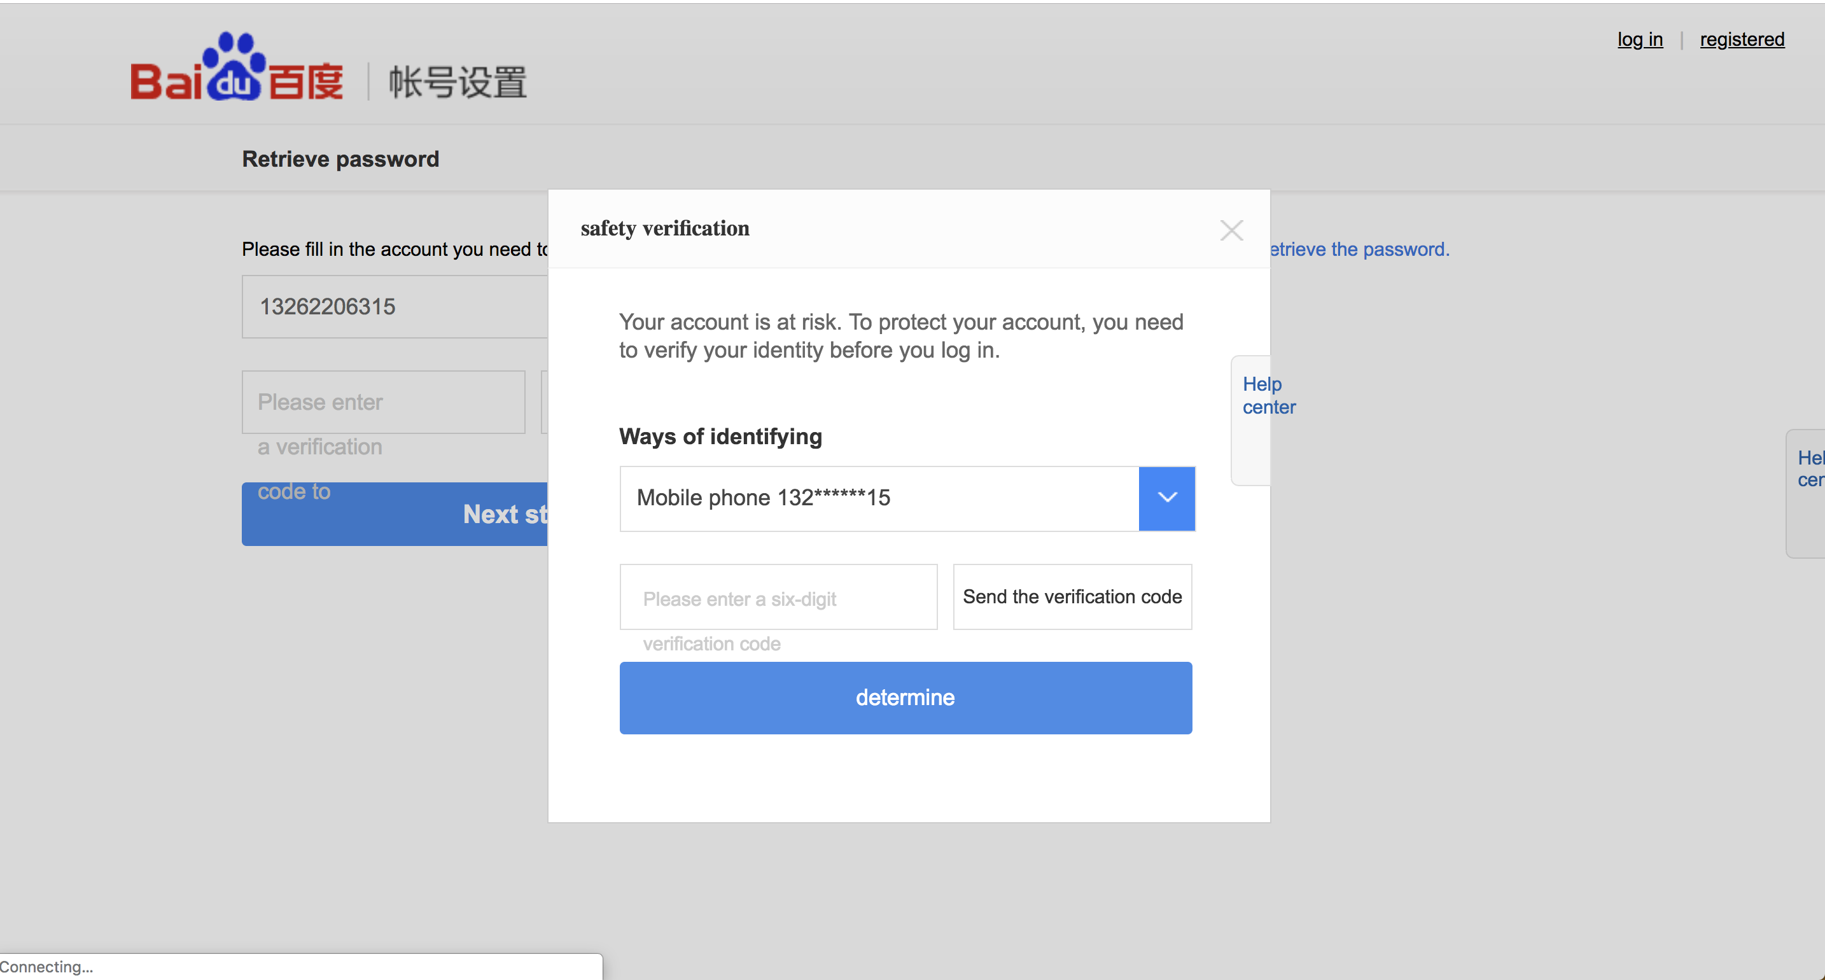
Task: Click the cut-off Help center at right edge
Action: click(x=1808, y=469)
